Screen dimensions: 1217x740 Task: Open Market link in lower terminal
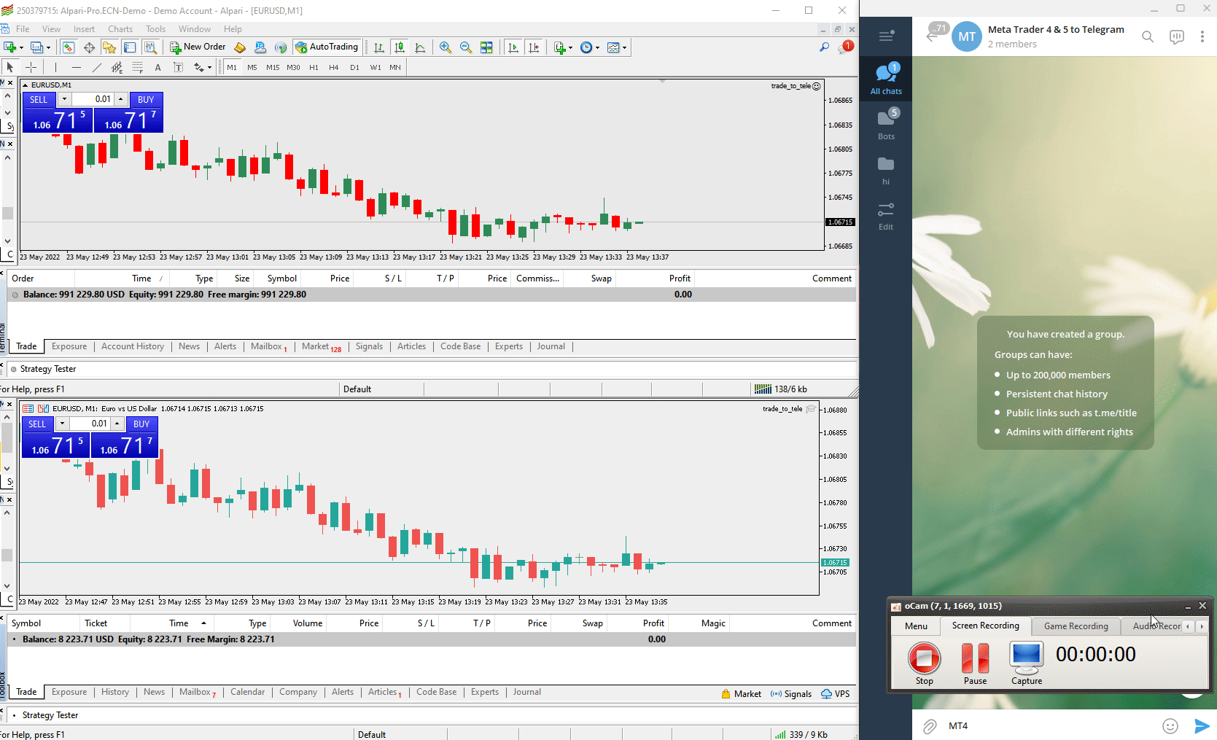click(x=742, y=694)
